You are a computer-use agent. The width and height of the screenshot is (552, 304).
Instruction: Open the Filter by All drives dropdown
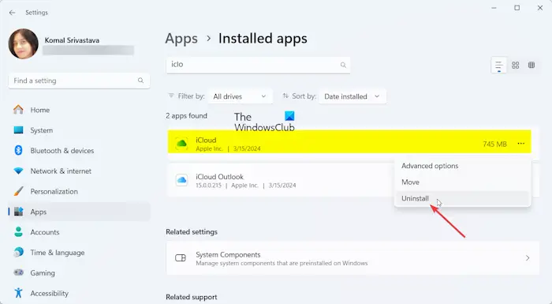pyautogui.click(x=241, y=96)
